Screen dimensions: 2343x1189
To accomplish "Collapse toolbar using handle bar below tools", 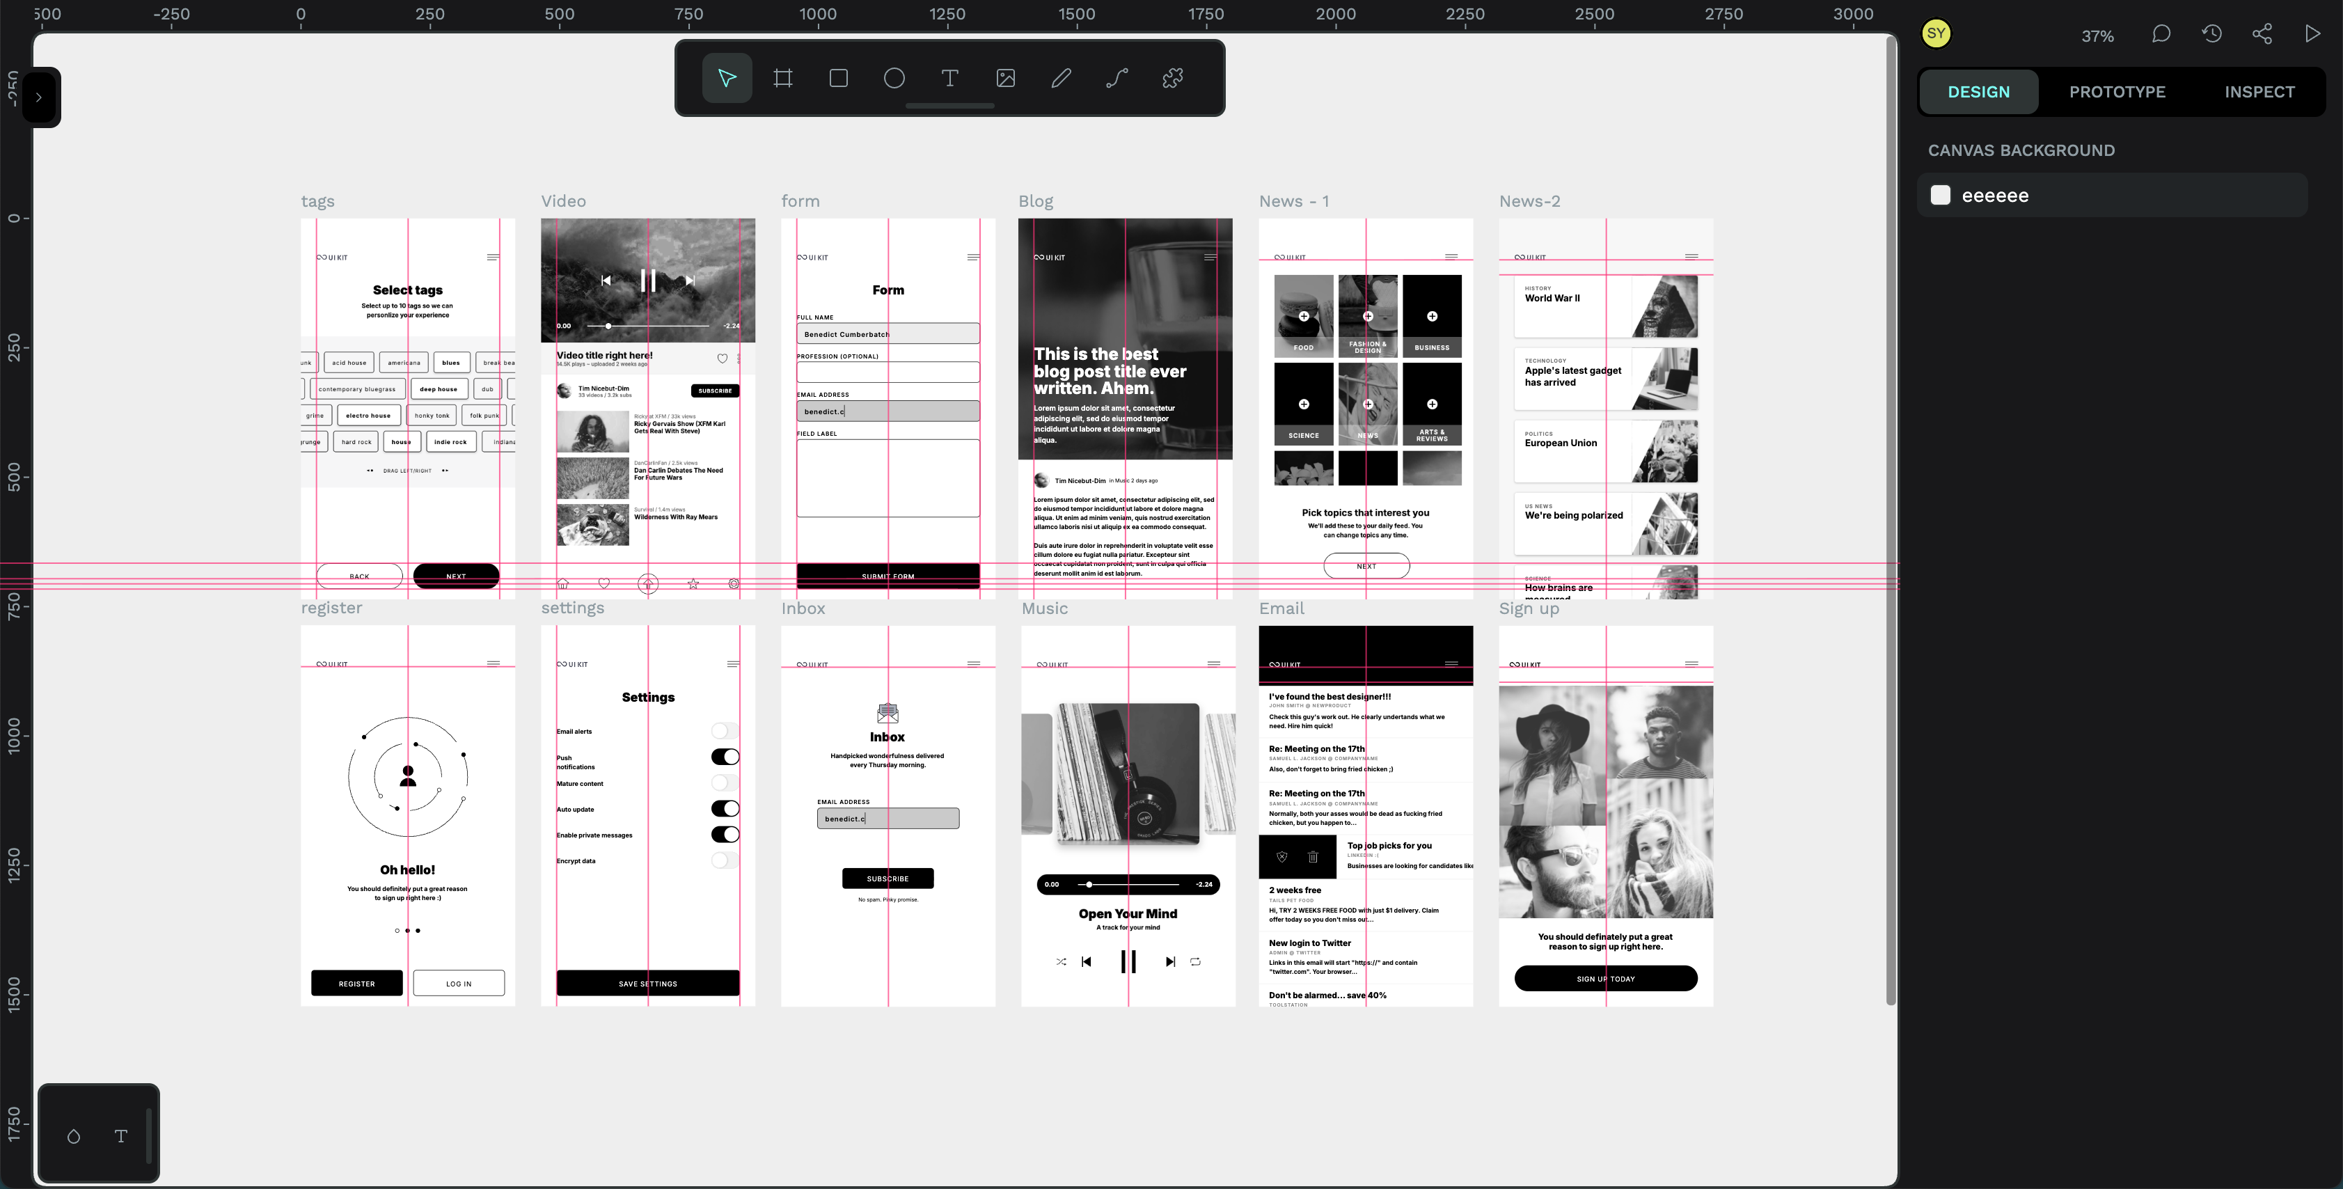I will pos(949,107).
